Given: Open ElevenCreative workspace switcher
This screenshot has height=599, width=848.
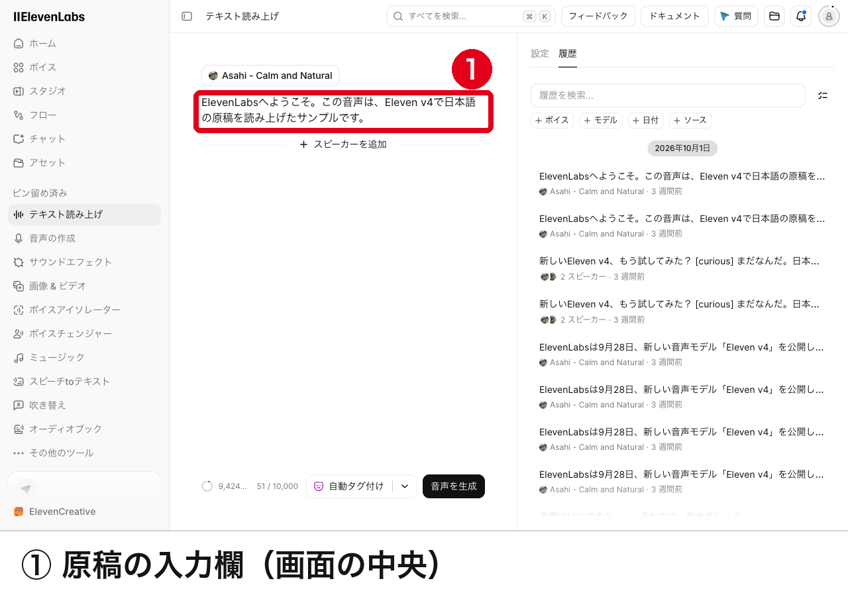Looking at the screenshot, I should 84,512.
